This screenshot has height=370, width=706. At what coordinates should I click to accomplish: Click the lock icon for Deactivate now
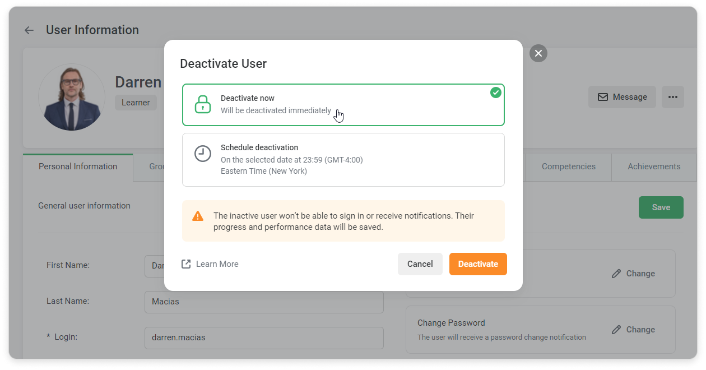tap(202, 104)
